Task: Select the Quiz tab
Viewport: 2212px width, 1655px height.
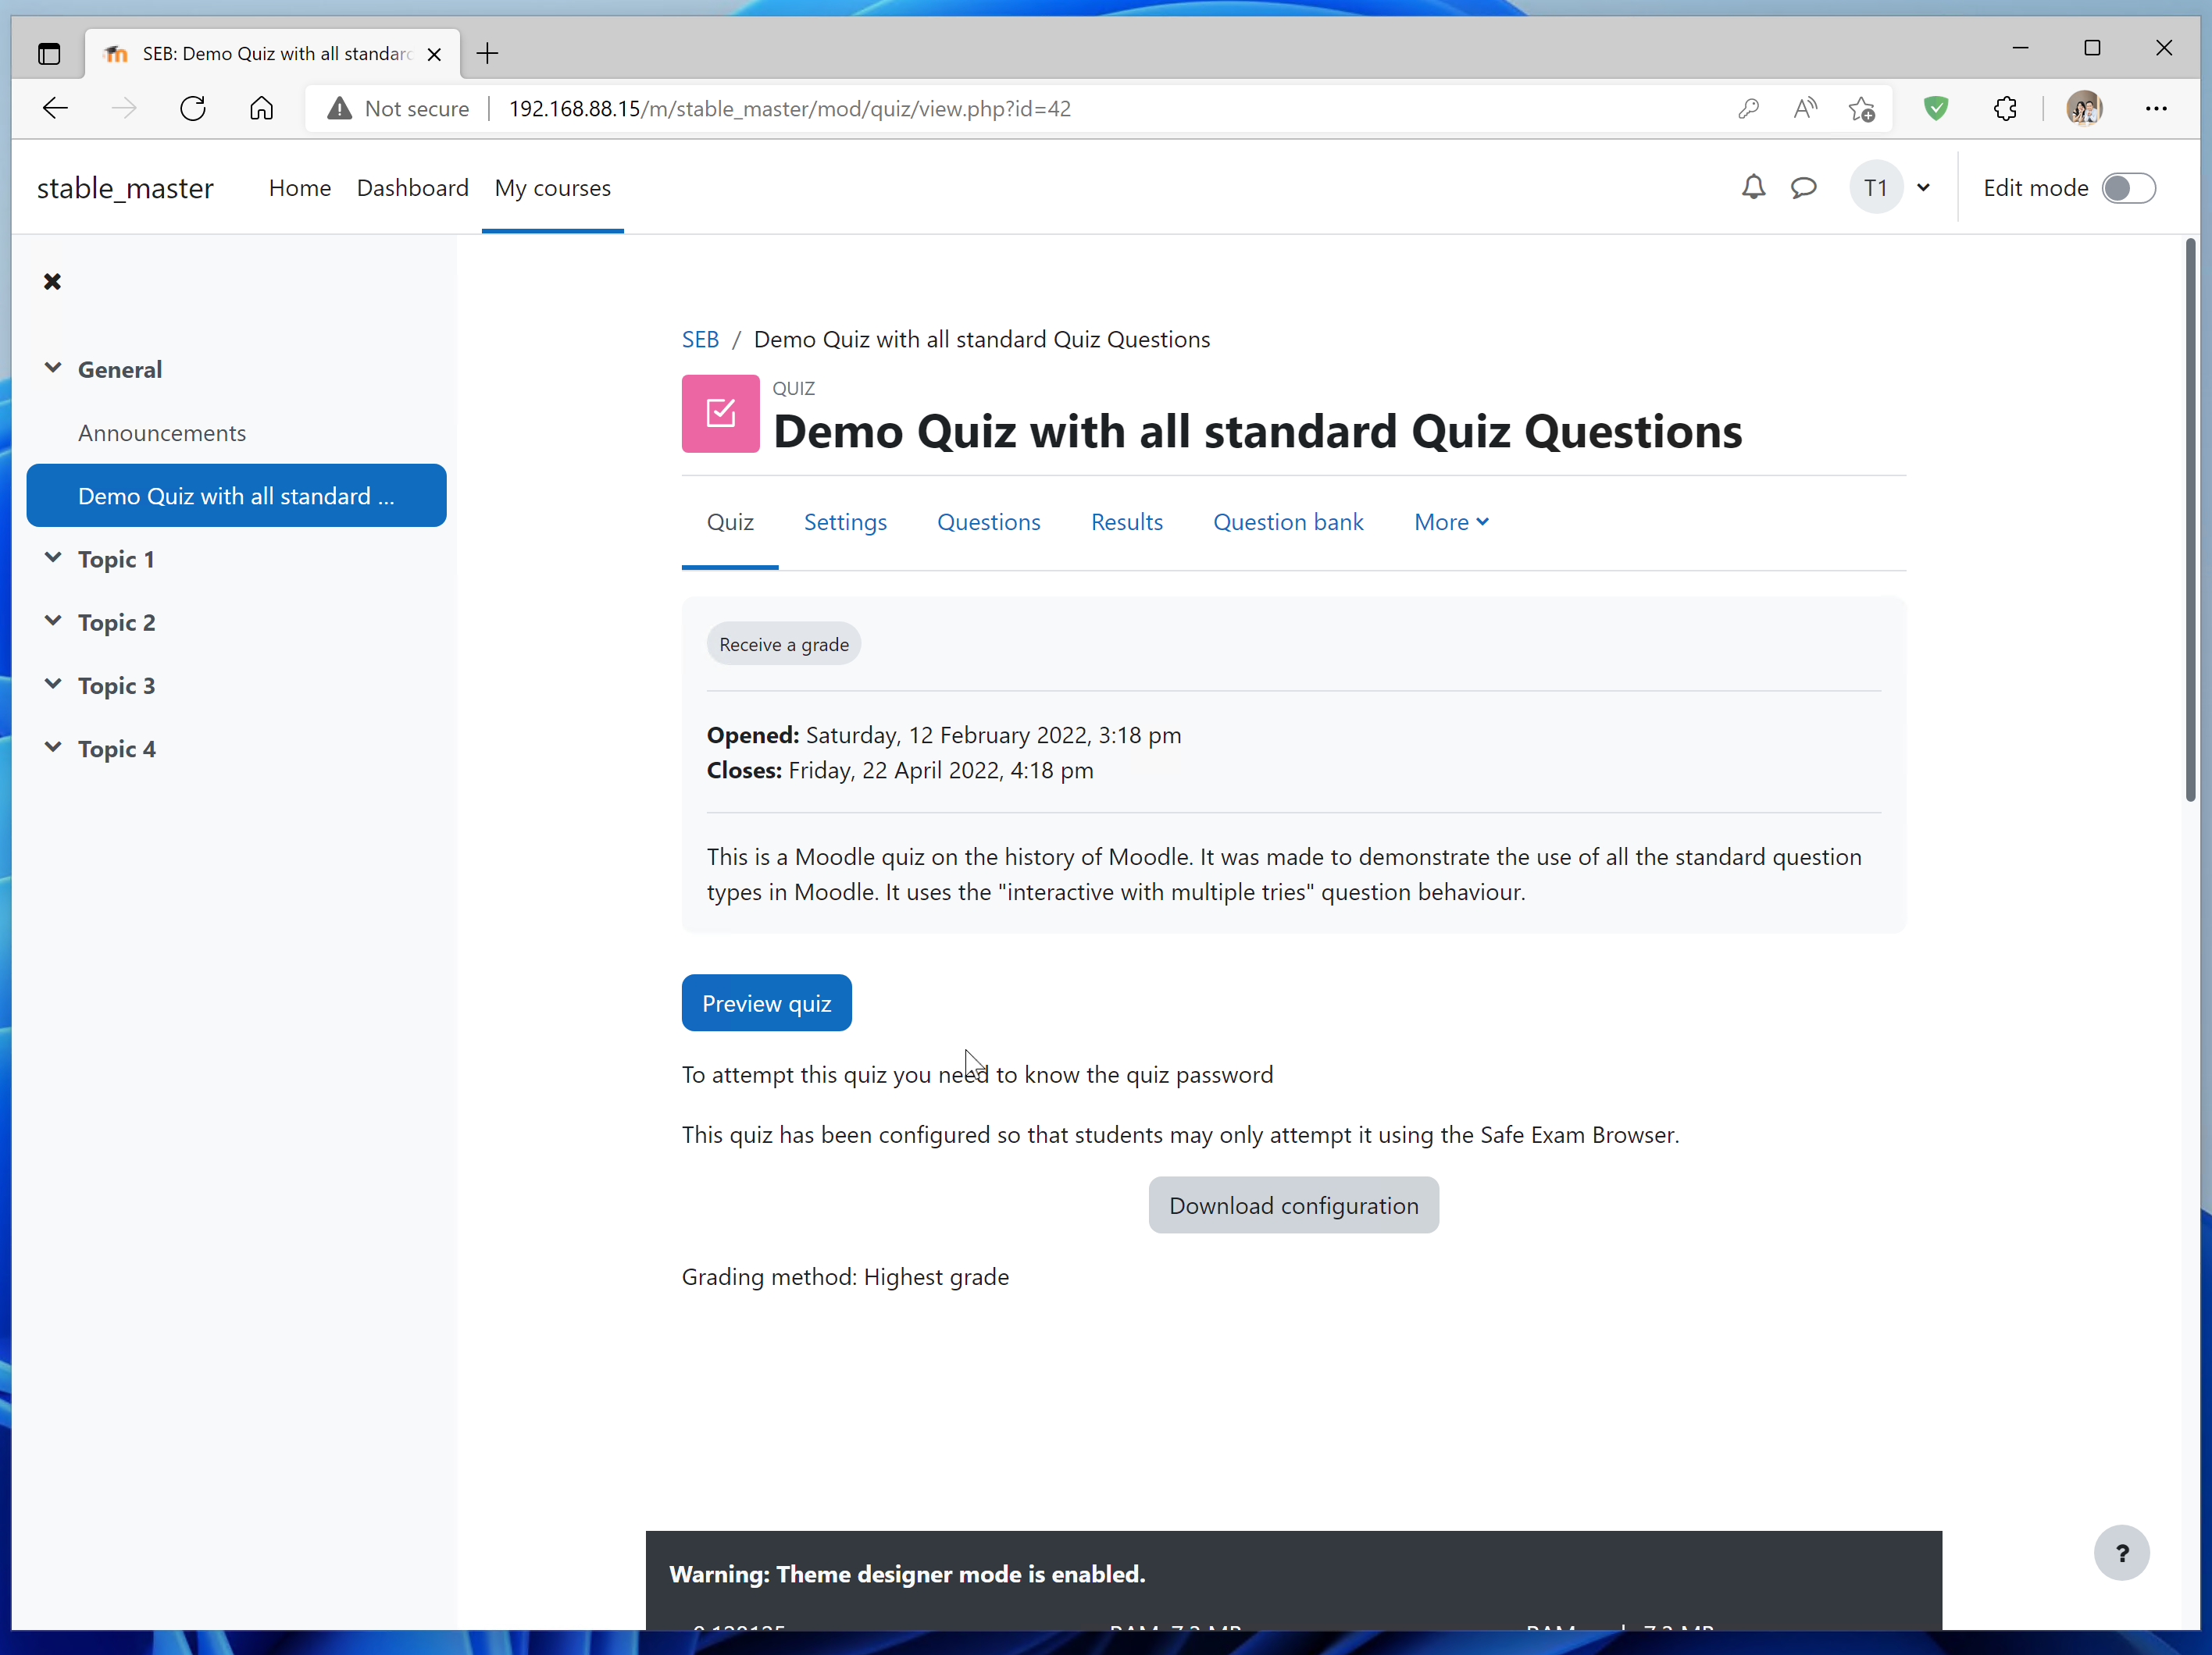Action: coord(730,521)
